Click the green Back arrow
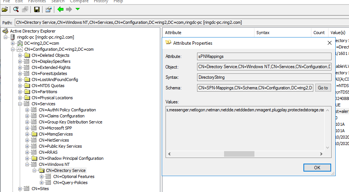Viewport: 349px width, 192px height. coord(60,9)
